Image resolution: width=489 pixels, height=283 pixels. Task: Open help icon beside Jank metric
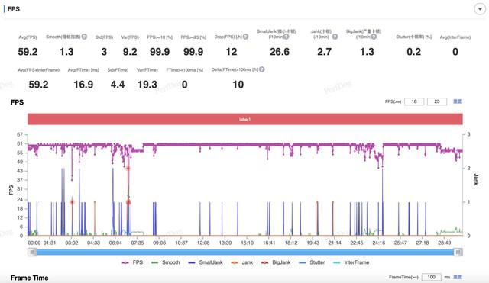[x=335, y=37]
